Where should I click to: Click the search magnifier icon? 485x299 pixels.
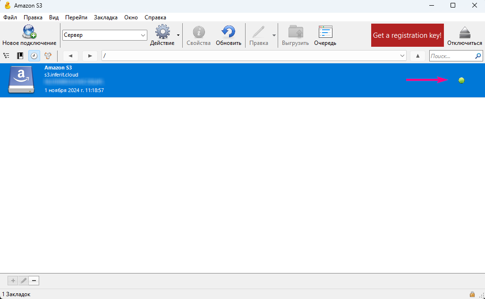click(478, 56)
